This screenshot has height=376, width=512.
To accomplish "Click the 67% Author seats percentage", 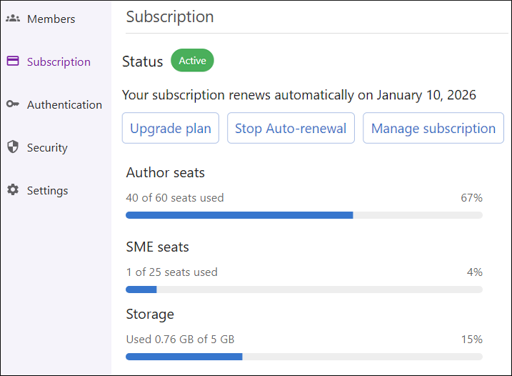I will [x=471, y=197].
